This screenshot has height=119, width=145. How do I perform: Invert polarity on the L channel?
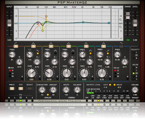point(134,52)
